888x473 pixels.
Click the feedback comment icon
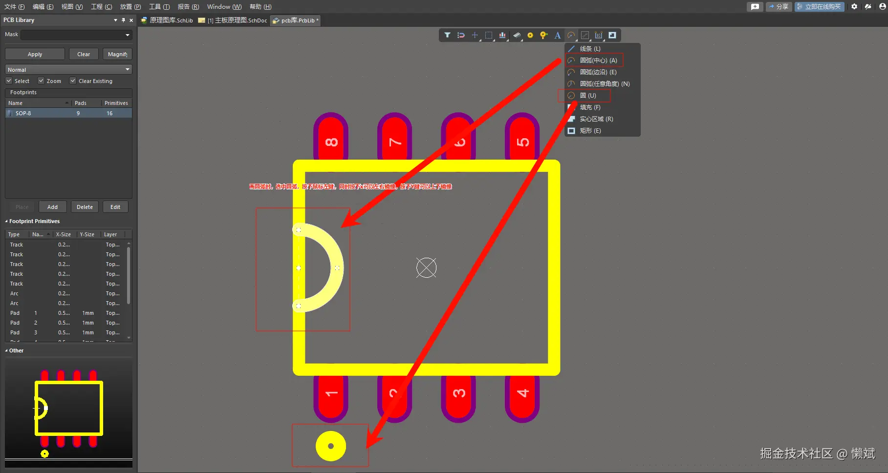(x=755, y=7)
